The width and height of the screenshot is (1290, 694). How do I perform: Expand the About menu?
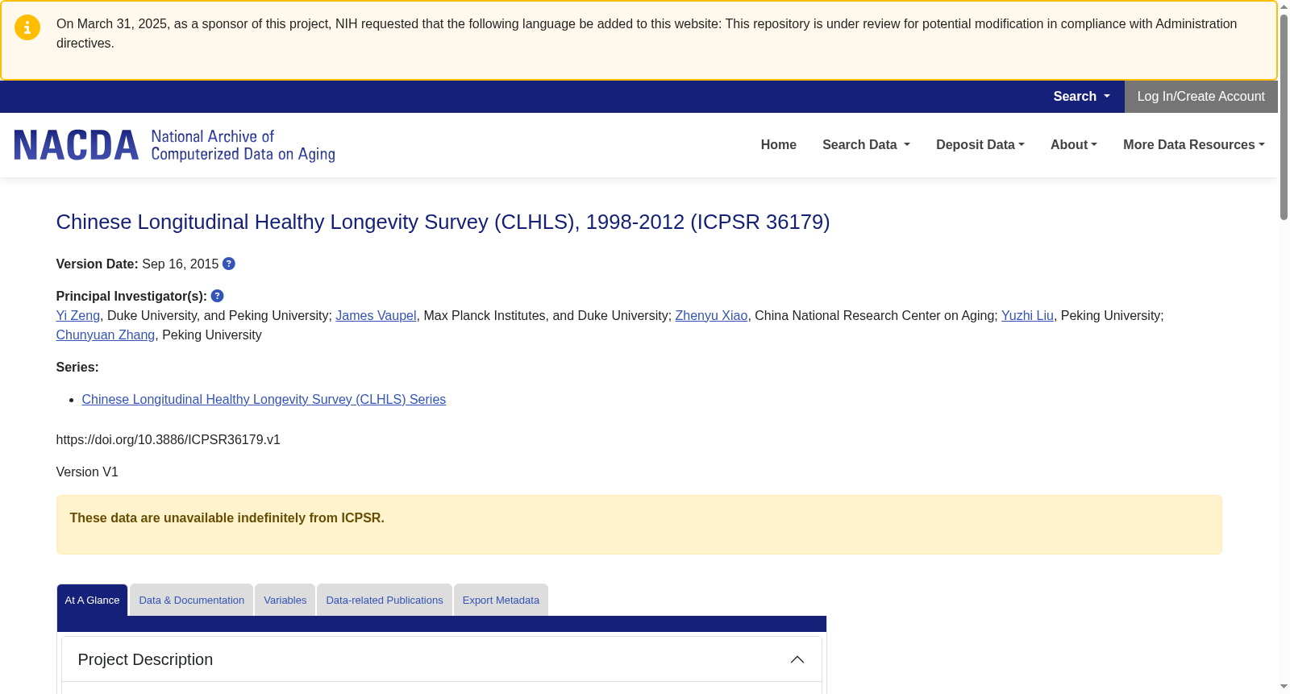tap(1074, 145)
